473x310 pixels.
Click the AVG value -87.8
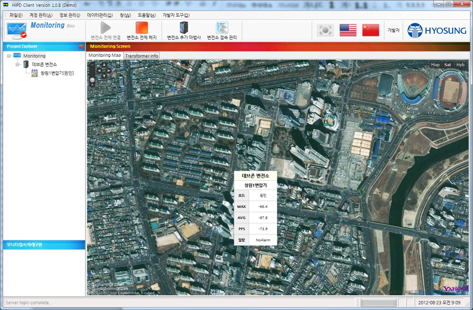point(263,218)
